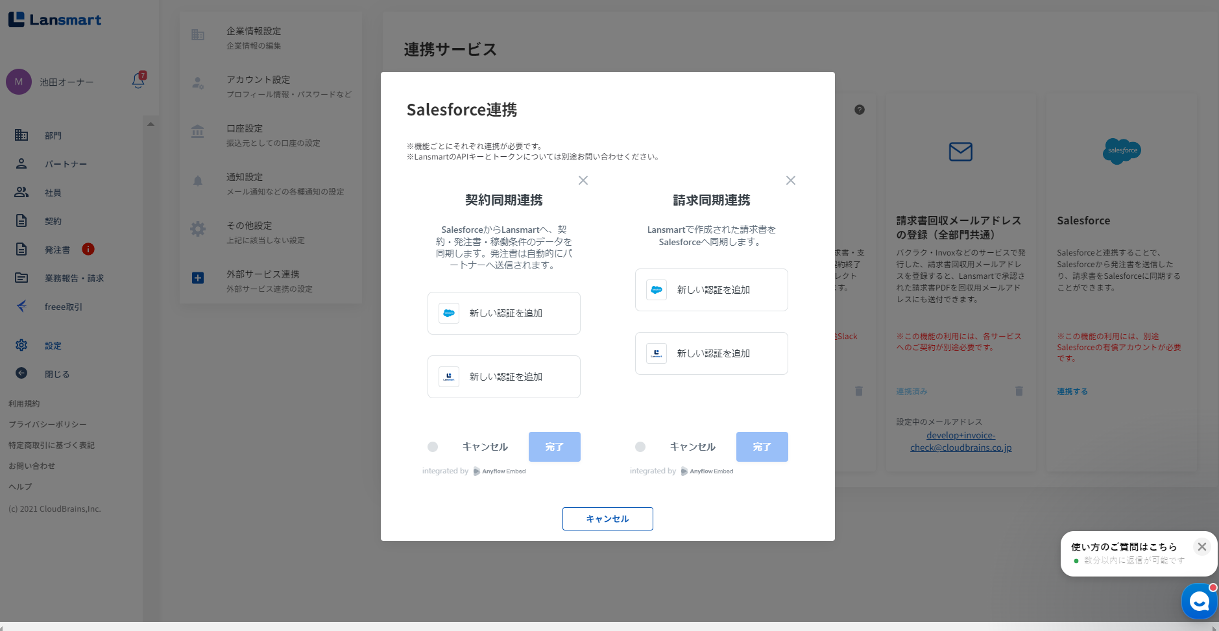Image resolution: width=1219 pixels, height=631 pixels.
Task: Open アカウント設定 settings menu item
Action: (x=271, y=86)
